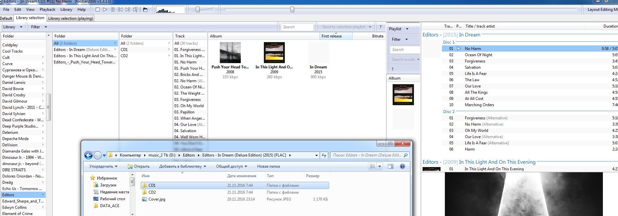Select Push Your Head To... album cover
Screen dimensions: 618x216
point(230,53)
